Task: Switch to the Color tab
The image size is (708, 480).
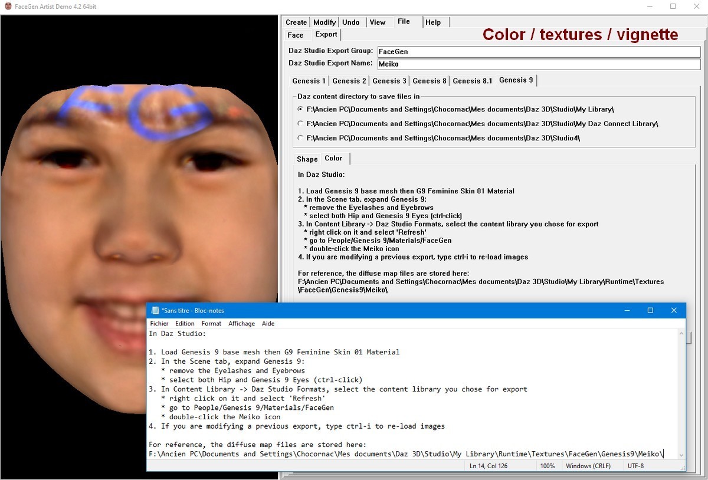Action: coord(333,158)
